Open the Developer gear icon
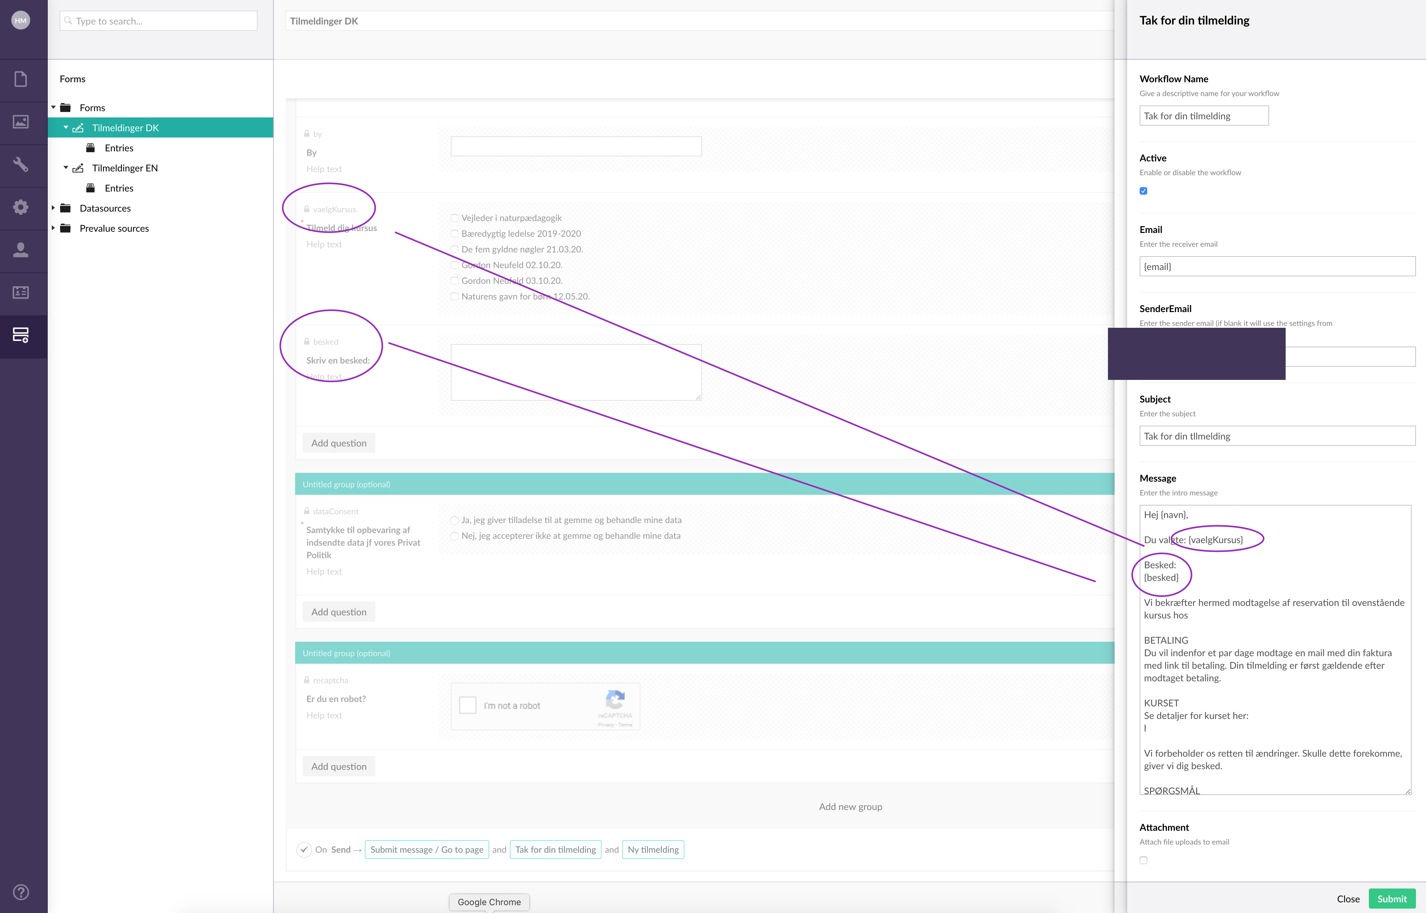Image resolution: width=1426 pixels, height=913 pixels. click(21, 207)
